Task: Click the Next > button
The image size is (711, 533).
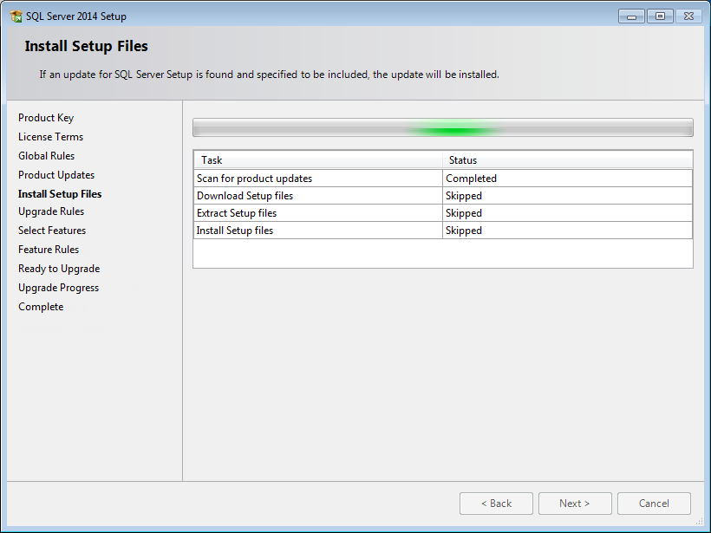Action: (575, 503)
